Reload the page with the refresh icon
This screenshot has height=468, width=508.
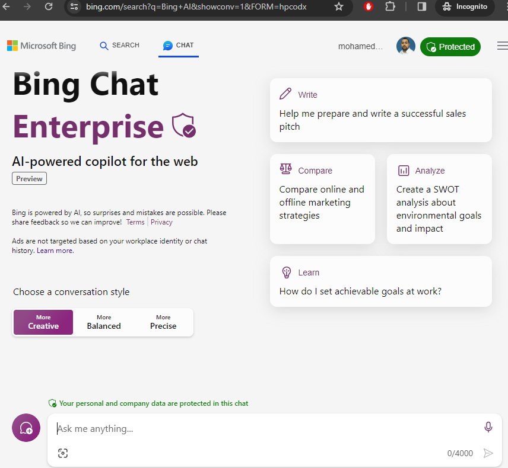point(49,7)
